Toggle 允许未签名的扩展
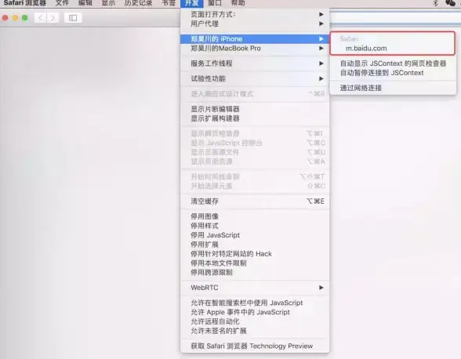Screen dimensions: 461x359 (255, 331)
